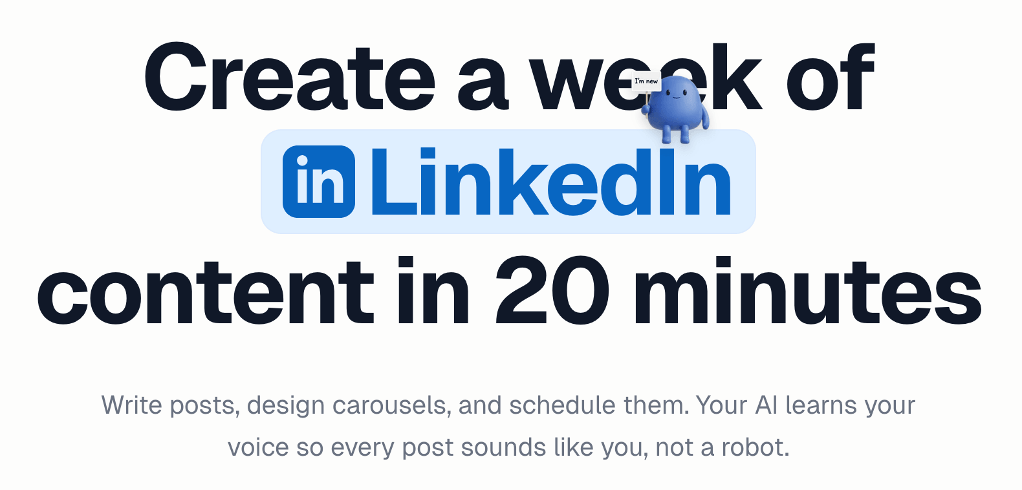Click "Write posts" in the subtitle
Image resolution: width=1022 pixels, height=490 pixels.
tap(169, 405)
